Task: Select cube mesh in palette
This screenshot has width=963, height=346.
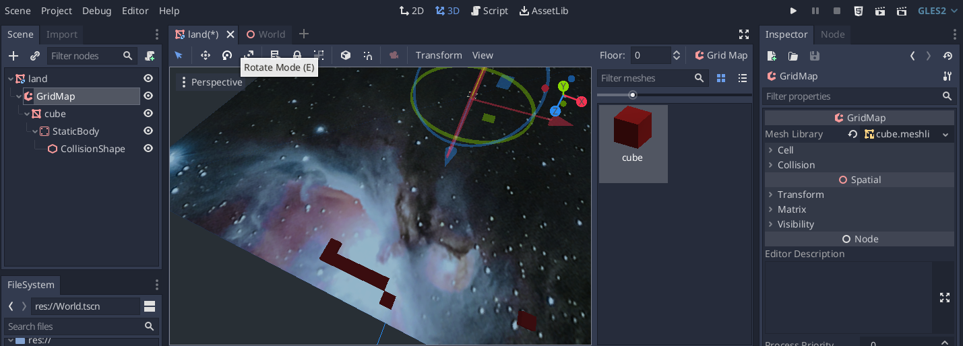Action: [633, 143]
